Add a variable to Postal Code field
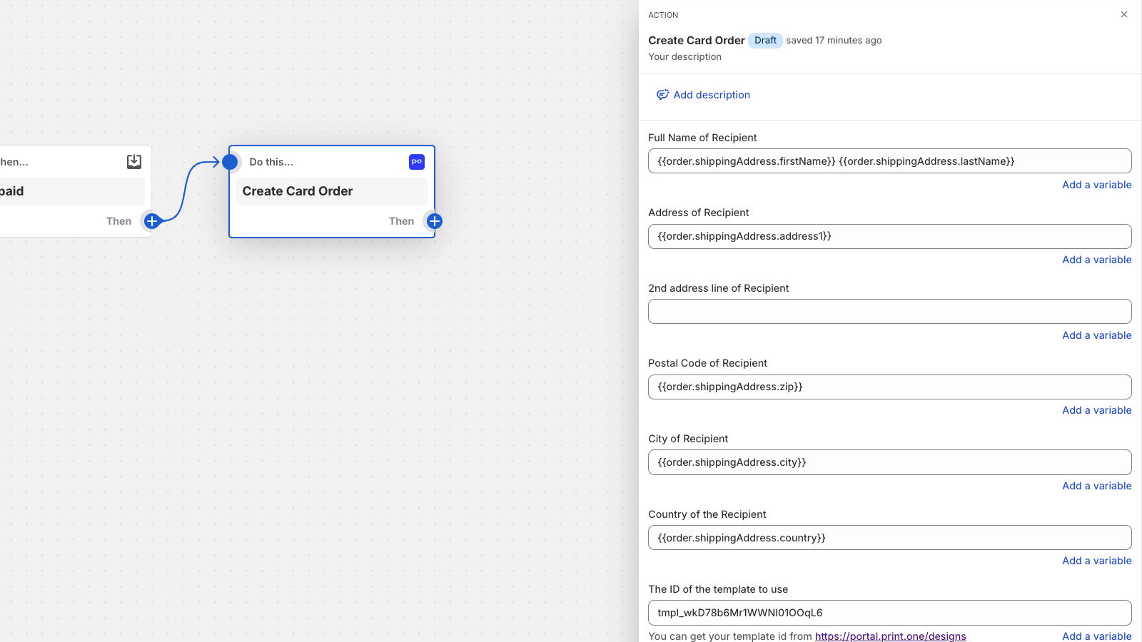Image resolution: width=1142 pixels, height=642 pixels. point(1096,410)
